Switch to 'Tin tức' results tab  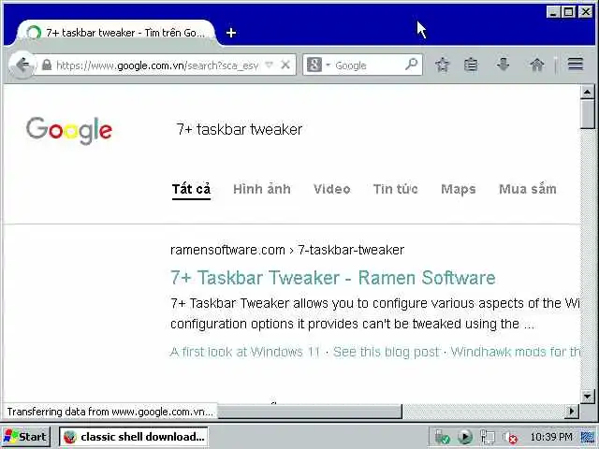[395, 189]
